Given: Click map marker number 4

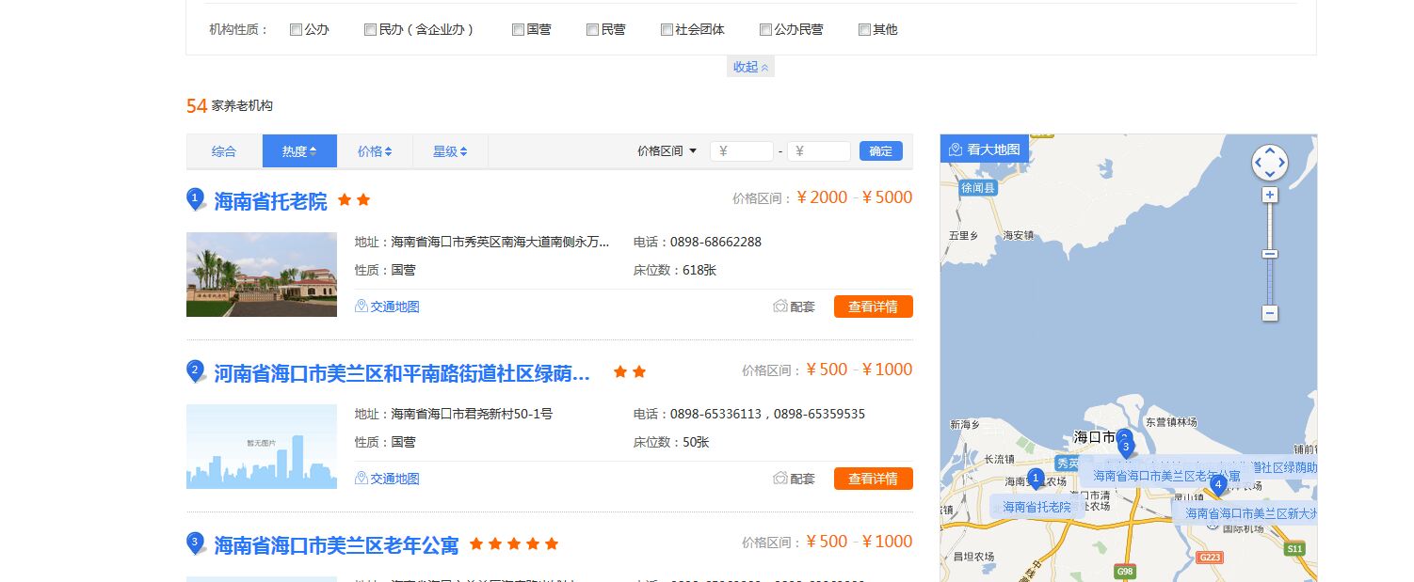Looking at the screenshot, I should tap(1218, 485).
